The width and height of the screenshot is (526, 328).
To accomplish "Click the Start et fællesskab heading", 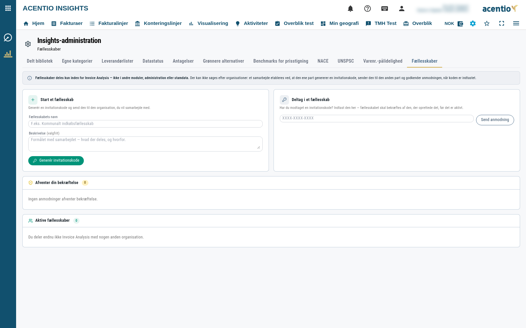I will pyautogui.click(x=57, y=100).
